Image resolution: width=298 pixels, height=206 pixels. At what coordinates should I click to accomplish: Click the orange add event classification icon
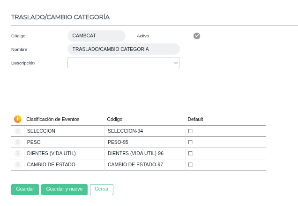[18, 119]
